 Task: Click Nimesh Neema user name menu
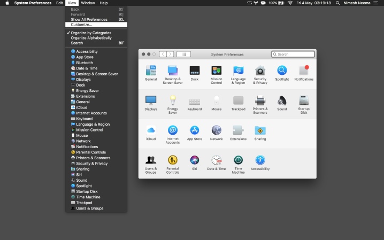(357, 3)
